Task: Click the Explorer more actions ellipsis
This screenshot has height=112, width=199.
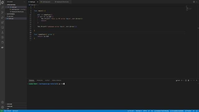Action: 24,2
